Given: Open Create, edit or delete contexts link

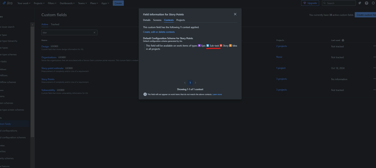Looking at the screenshot, I should pyautogui.click(x=159, y=32).
